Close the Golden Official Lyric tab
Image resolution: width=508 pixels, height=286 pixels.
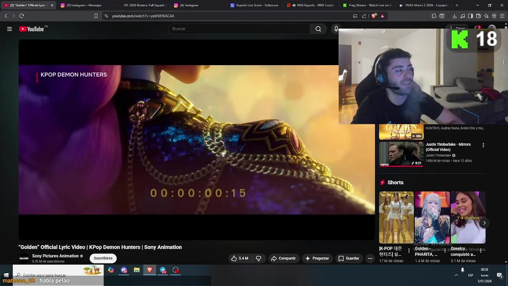click(x=52, y=5)
